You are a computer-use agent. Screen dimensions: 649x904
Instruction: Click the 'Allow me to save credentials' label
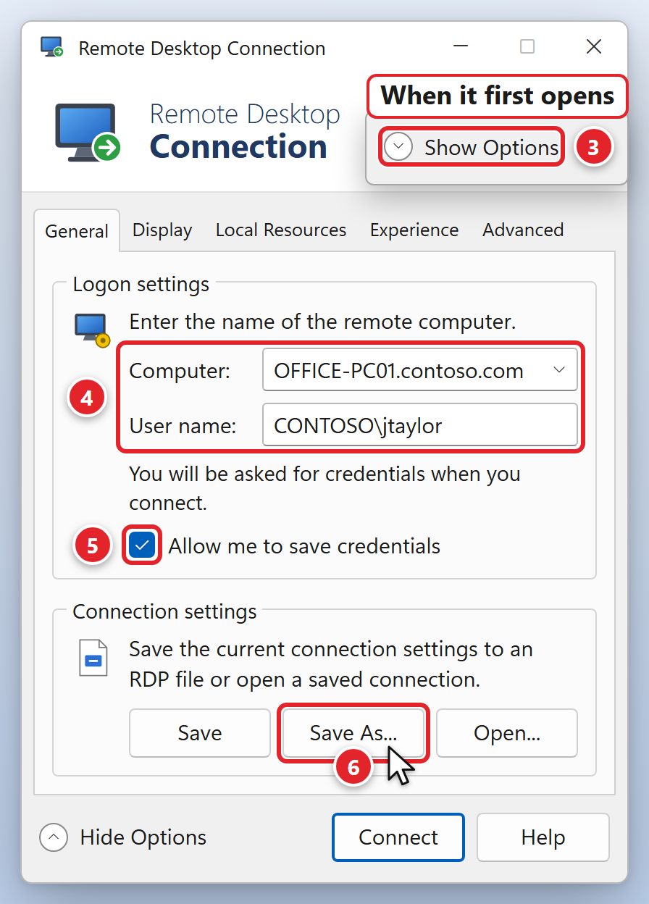point(304,545)
